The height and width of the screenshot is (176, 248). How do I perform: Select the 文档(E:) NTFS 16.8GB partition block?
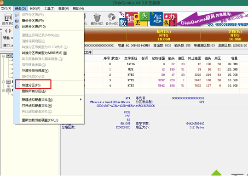(x=225, y=35)
